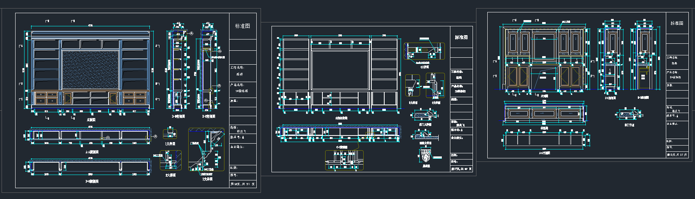
Task: Select the 标准图 title in the left sheet
Action: coord(242,26)
